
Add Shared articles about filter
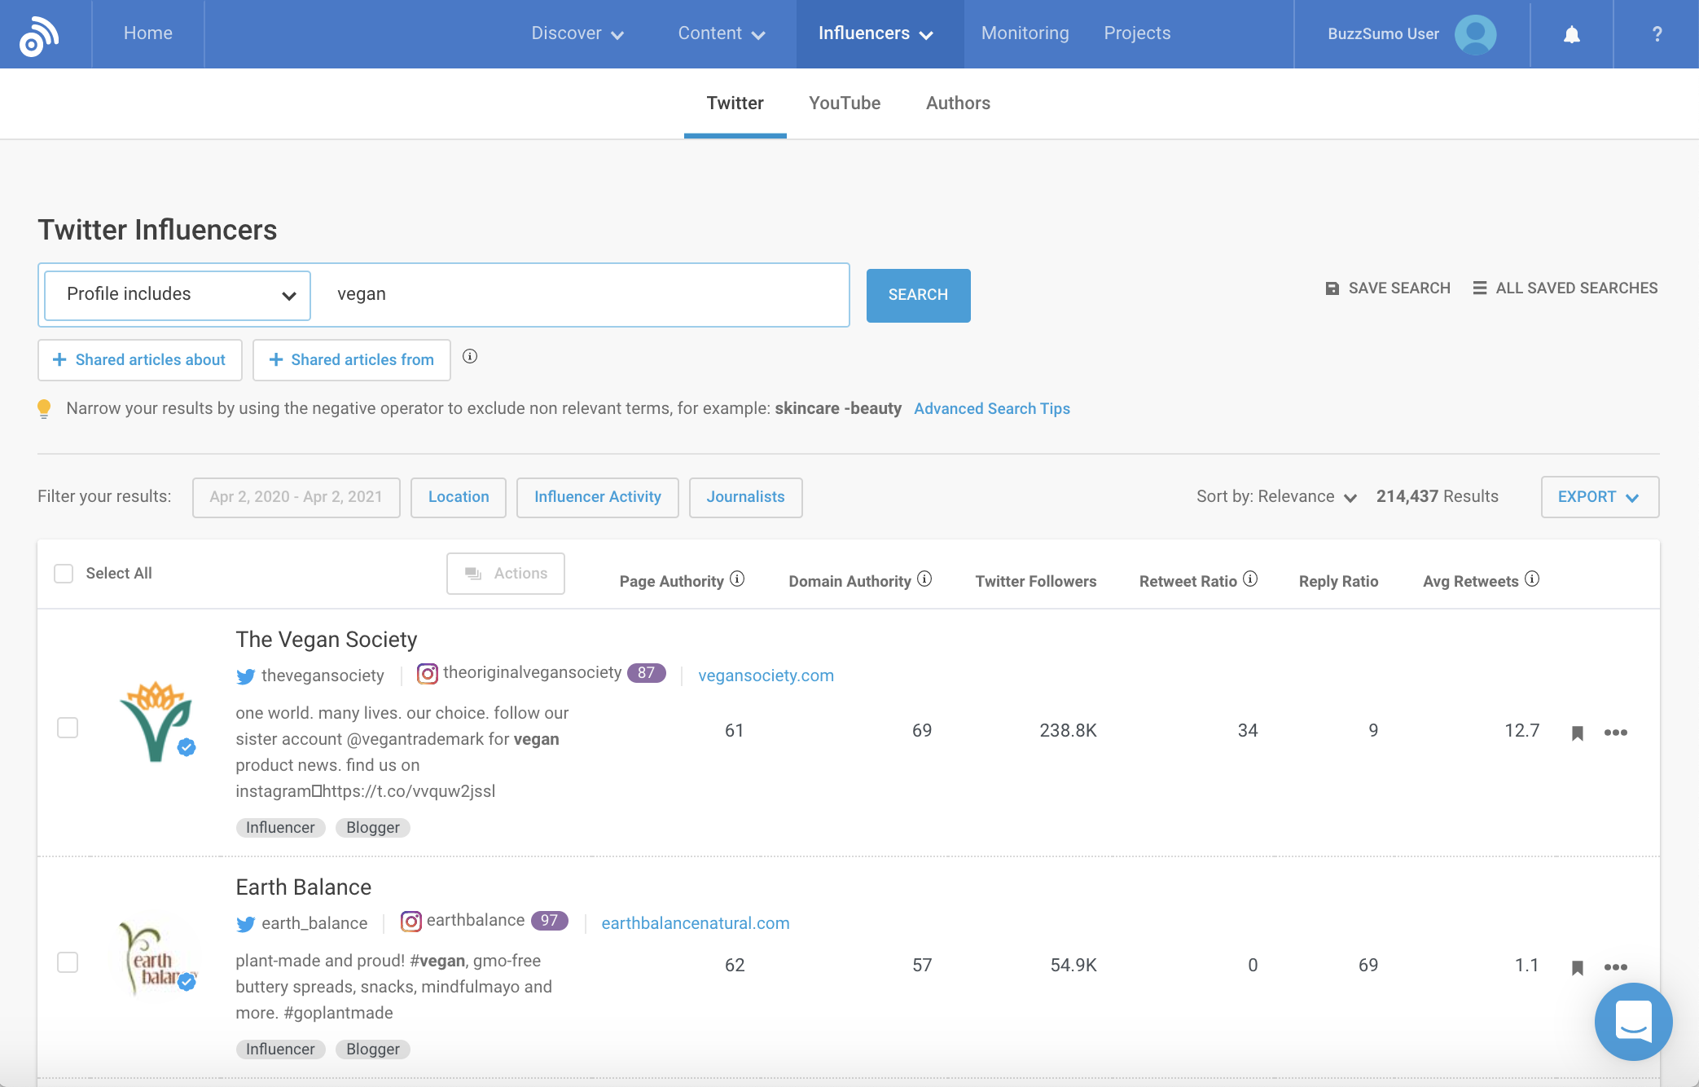pos(140,360)
